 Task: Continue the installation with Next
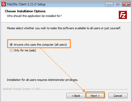tap(95, 96)
